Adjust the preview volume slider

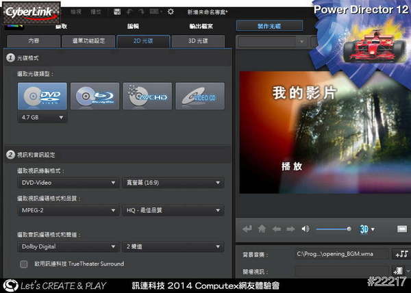334,229
